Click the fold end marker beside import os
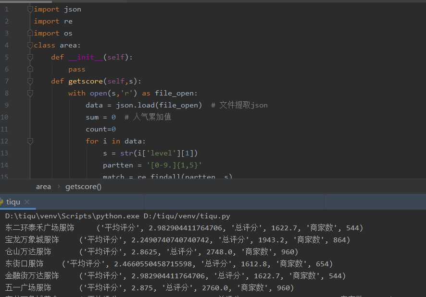 [30, 33]
